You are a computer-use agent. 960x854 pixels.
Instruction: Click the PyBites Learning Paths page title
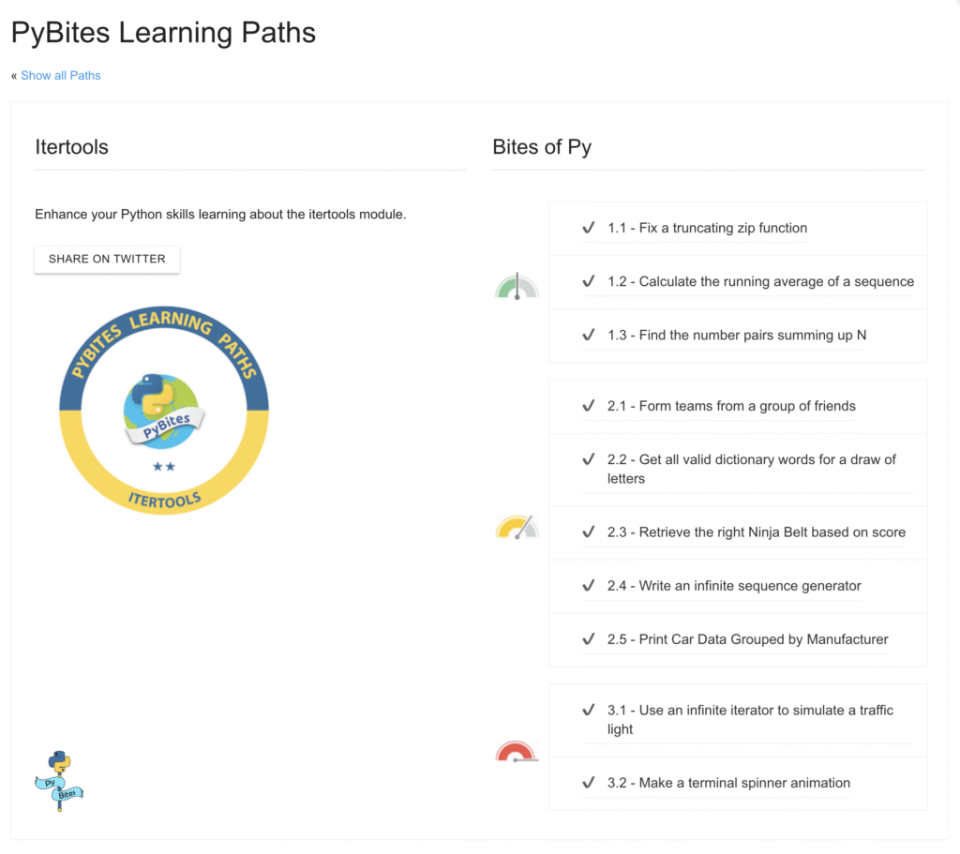(x=163, y=32)
